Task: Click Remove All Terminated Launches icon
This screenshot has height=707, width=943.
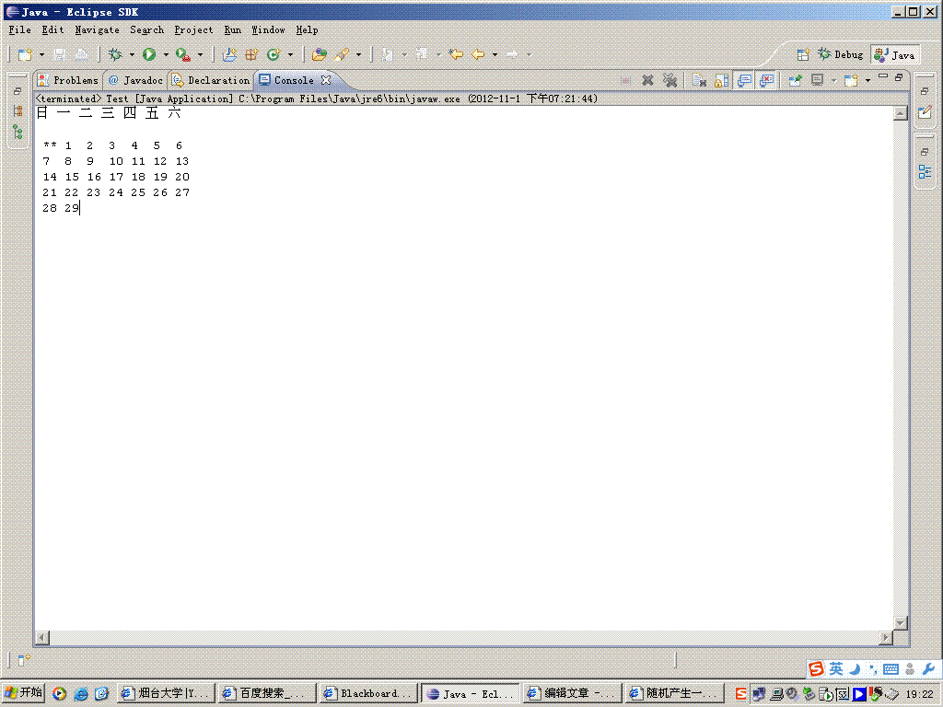Action: (x=670, y=80)
